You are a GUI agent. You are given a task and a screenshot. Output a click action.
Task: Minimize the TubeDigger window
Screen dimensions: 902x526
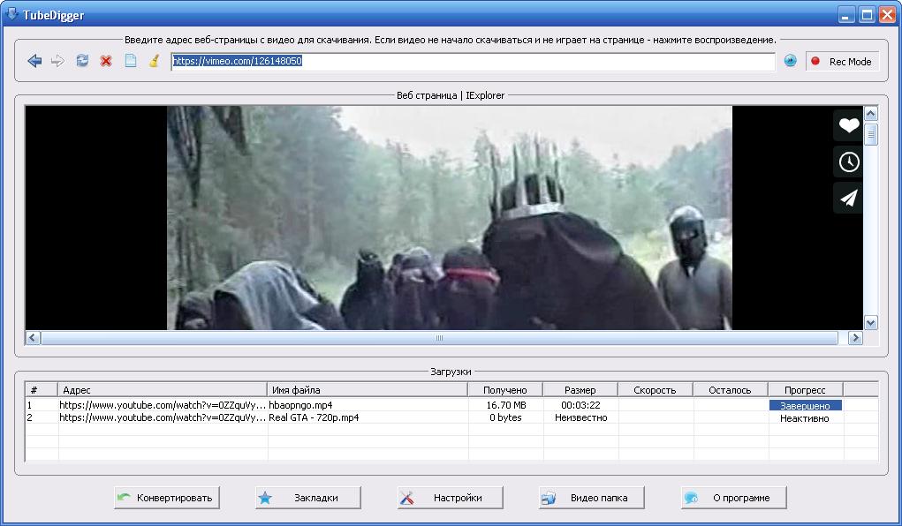[845, 15]
